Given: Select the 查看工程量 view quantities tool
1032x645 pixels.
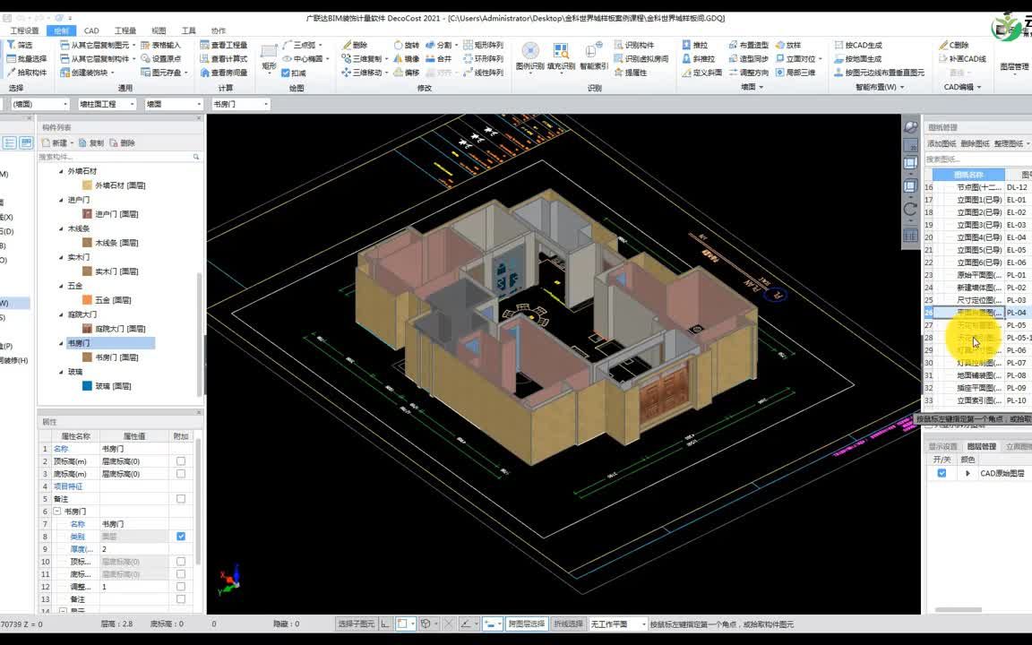Looking at the screenshot, I should pyautogui.click(x=224, y=45).
